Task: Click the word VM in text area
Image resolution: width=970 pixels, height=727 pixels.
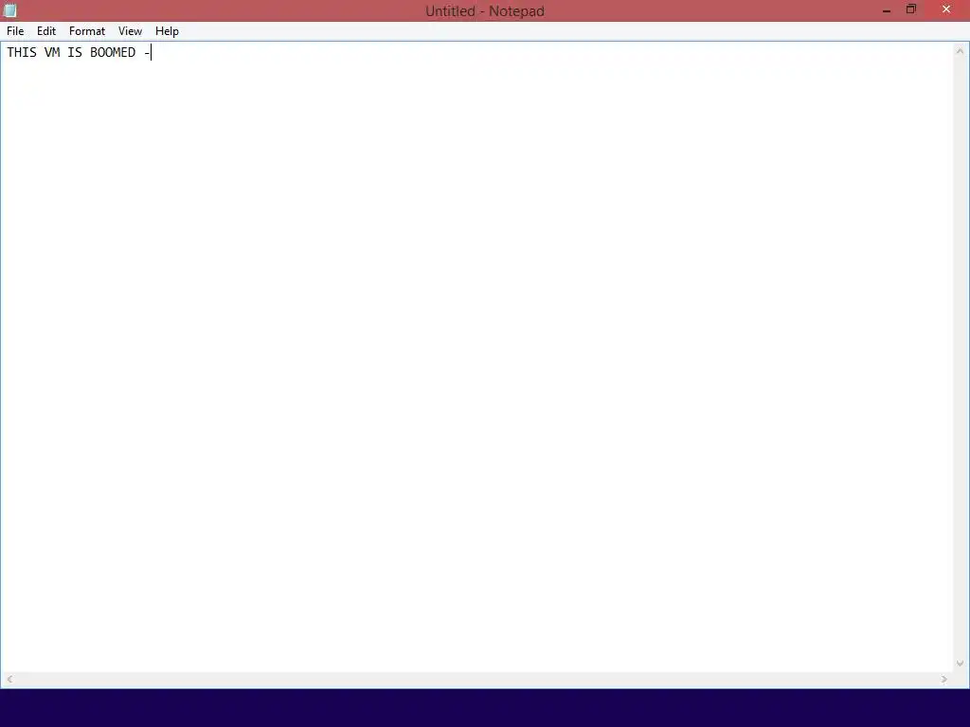Action: (52, 53)
